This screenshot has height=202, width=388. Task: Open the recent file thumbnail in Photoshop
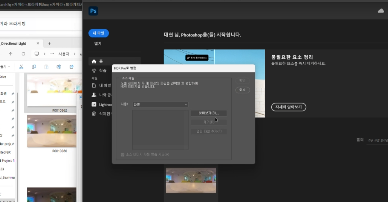(191, 180)
